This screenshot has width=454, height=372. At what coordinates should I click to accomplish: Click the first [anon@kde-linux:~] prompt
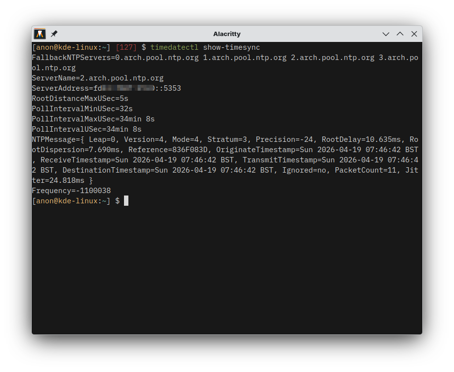click(71, 47)
